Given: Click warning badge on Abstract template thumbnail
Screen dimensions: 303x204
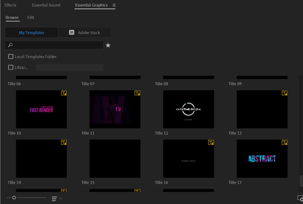Looking at the screenshot, I should [x=284, y=143].
